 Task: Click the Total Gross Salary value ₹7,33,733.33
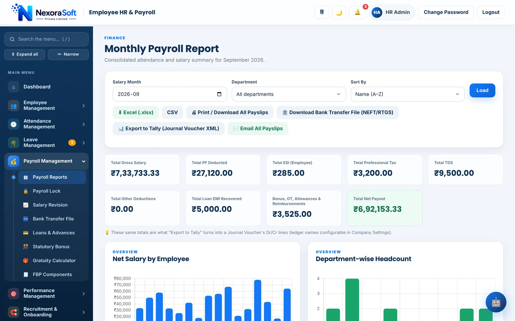pyautogui.click(x=135, y=173)
